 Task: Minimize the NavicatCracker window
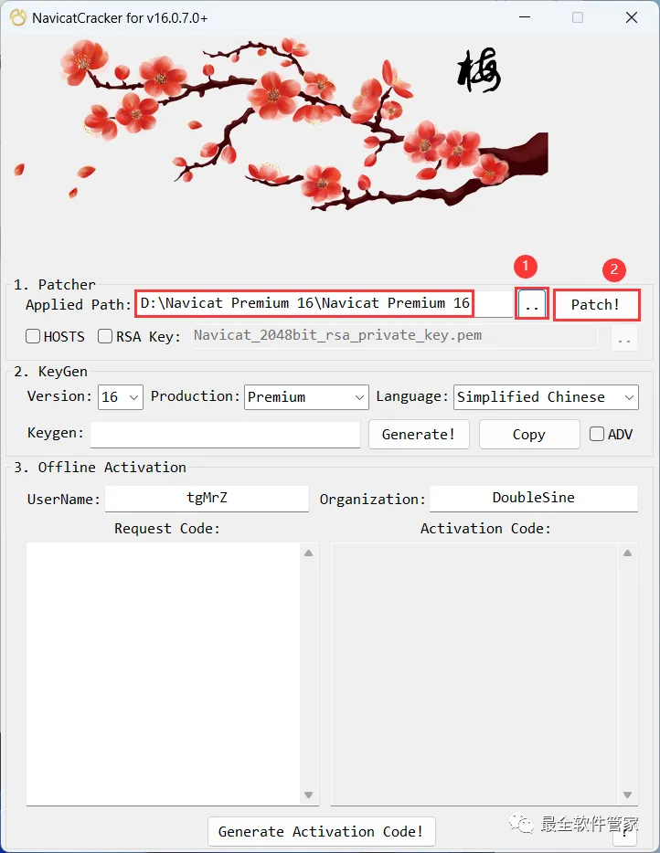[x=525, y=17]
